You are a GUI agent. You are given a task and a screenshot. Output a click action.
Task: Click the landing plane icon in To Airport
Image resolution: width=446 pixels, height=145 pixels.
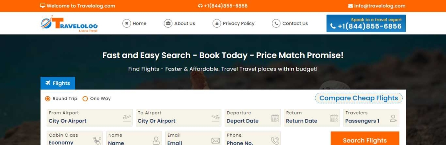coord(215,118)
